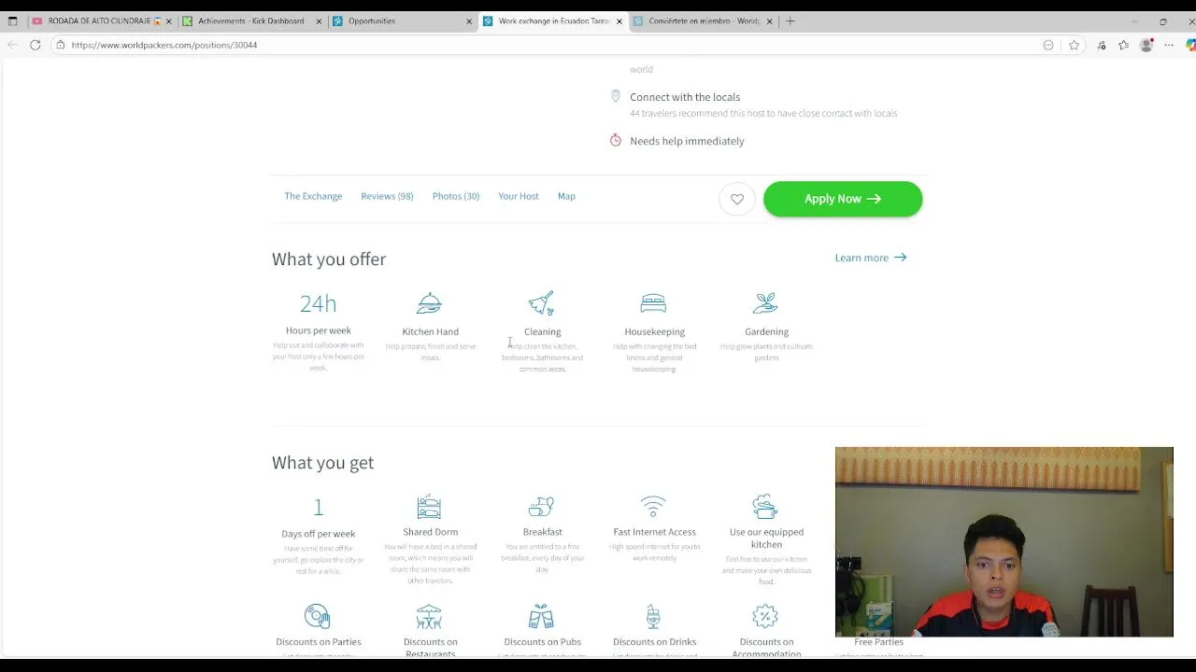Click the Gardening plant icon
Image resolution: width=1196 pixels, height=672 pixels.
[765, 303]
